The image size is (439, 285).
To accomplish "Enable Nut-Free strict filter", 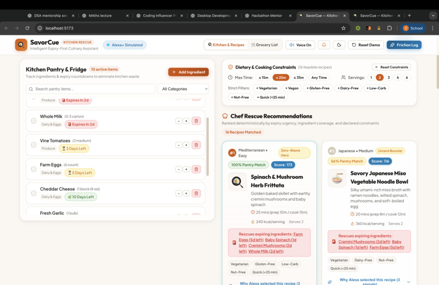I will [x=240, y=97].
